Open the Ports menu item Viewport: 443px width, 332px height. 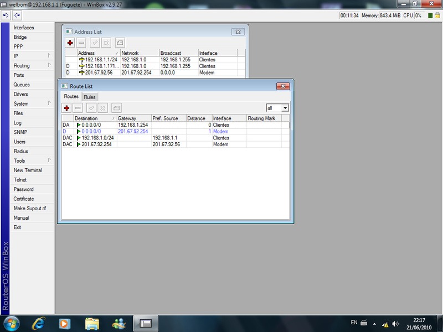tap(32, 75)
